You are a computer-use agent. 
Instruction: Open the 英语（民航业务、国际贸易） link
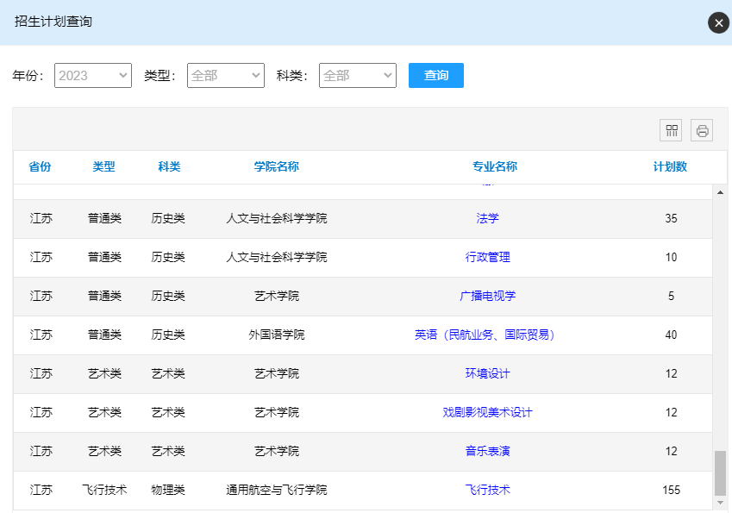pos(485,335)
